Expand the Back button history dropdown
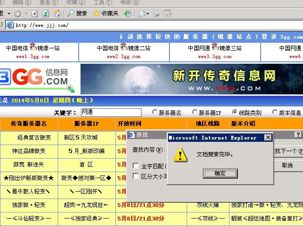 tap(9, 13)
